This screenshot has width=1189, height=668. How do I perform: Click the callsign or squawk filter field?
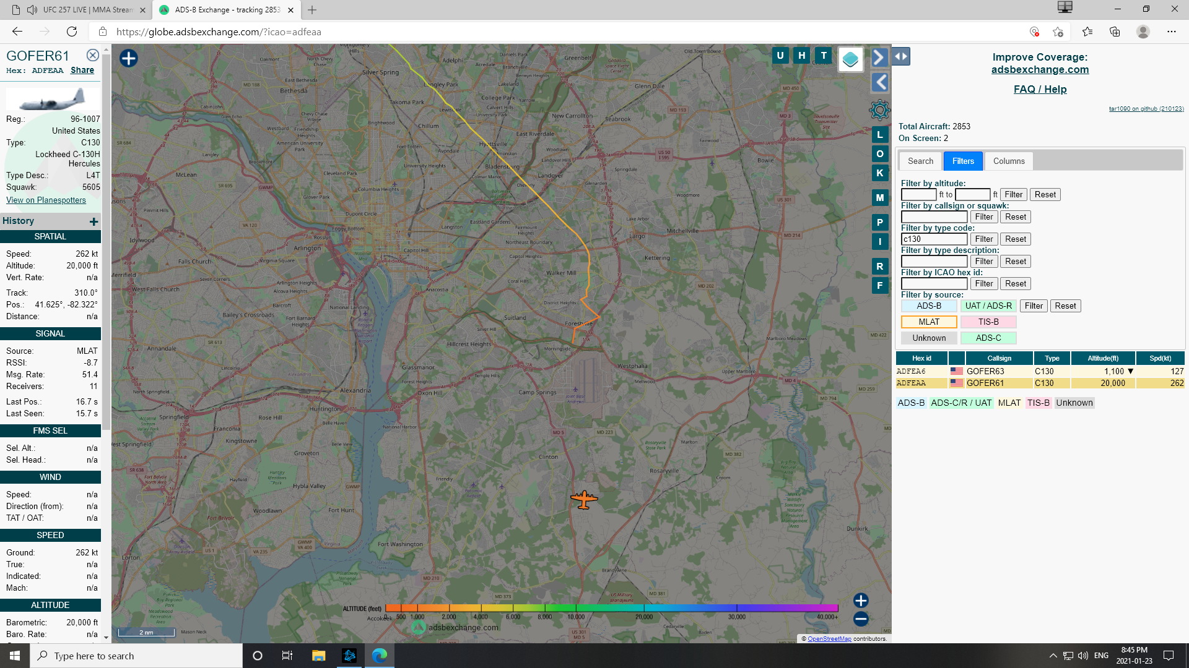tap(934, 217)
